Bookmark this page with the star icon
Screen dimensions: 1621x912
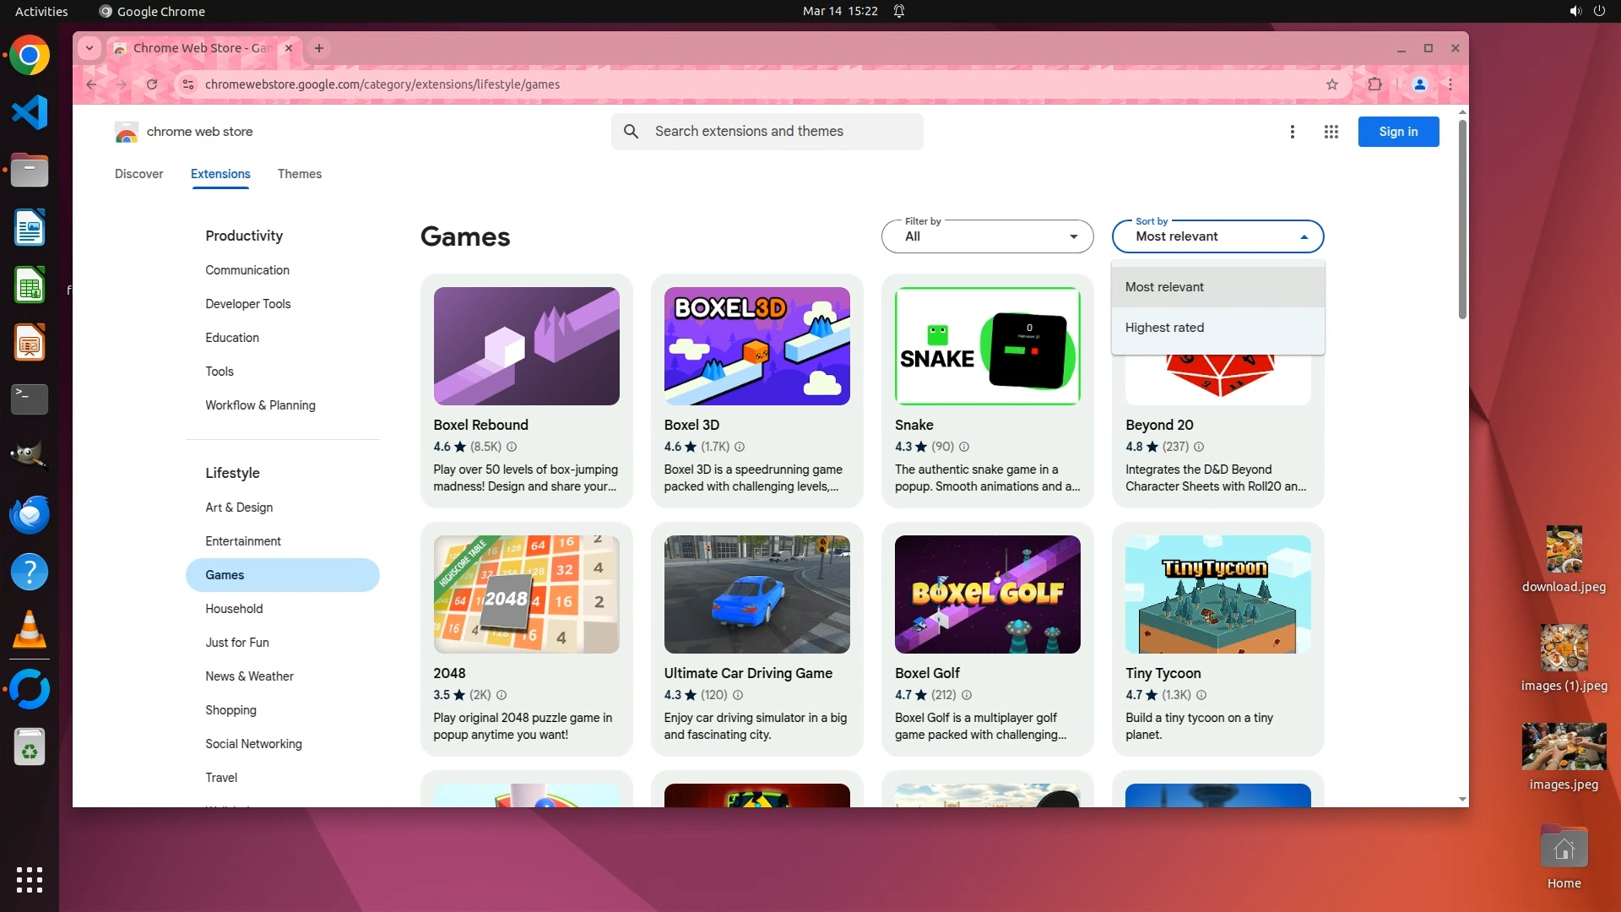1331,84
